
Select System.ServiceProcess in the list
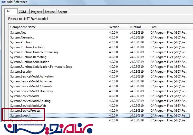click(x=25, y=111)
